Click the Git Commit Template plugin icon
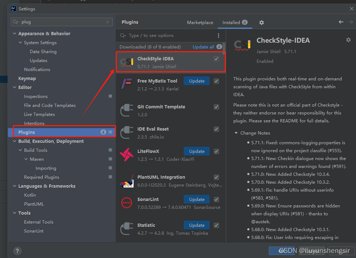Viewport: 356px width, 258px height. click(x=127, y=110)
